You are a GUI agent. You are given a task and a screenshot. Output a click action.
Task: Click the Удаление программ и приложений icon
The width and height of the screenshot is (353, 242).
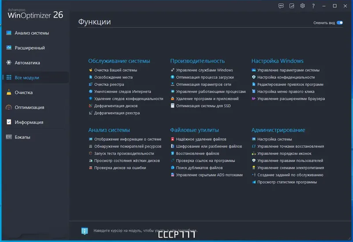coord(173,98)
